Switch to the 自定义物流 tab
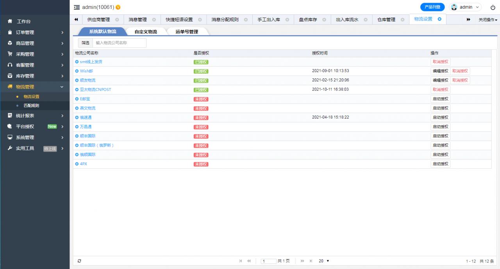Image resolution: width=500 pixels, height=269 pixels. (145, 32)
